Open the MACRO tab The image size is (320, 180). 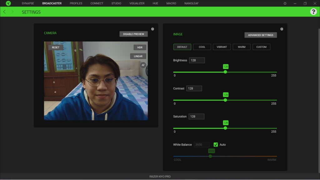pyautogui.click(x=172, y=3)
